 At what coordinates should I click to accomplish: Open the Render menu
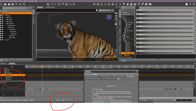tap(15, 1)
